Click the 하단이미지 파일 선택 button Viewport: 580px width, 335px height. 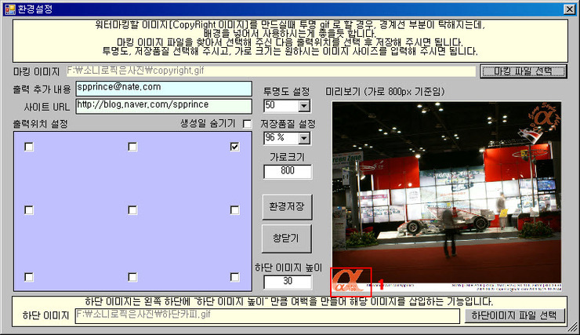tap(514, 315)
